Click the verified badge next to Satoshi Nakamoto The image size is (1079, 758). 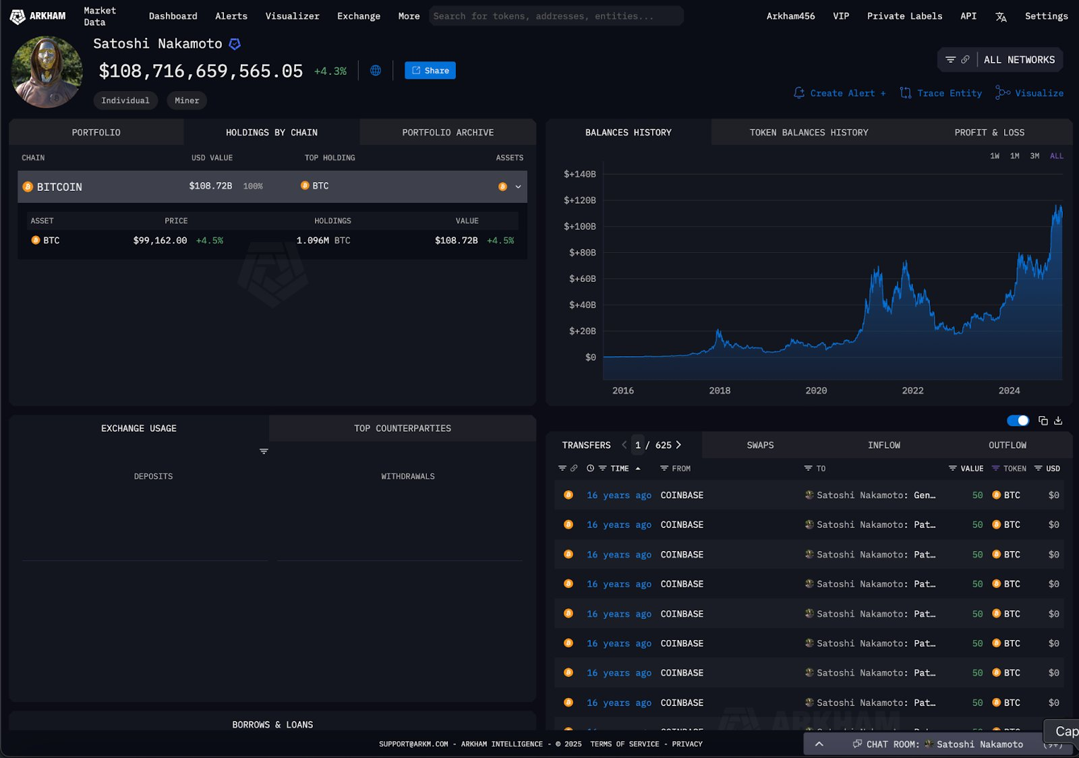click(235, 44)
